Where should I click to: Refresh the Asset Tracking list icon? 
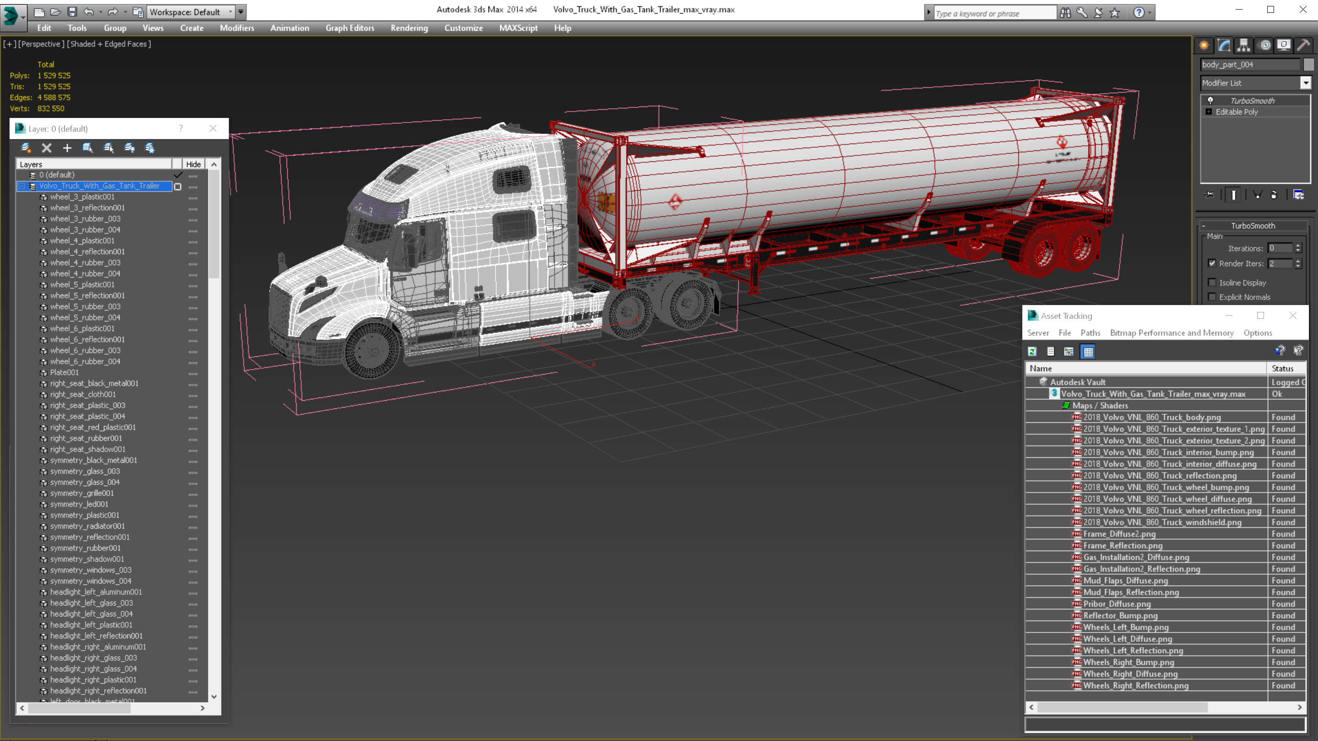[x=1032, y=352]
